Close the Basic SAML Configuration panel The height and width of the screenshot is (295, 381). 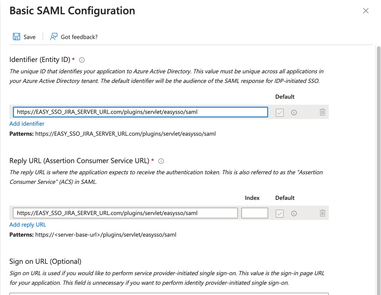click(366, 11)
